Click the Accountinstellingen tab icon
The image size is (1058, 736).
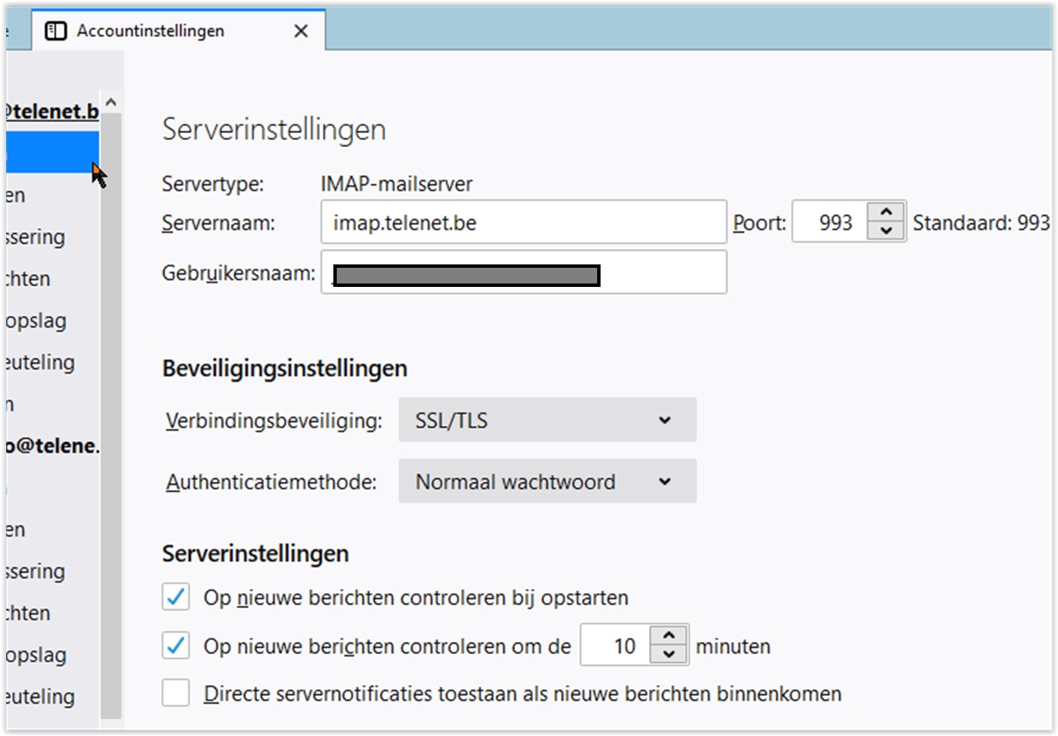click(x=56, y=31)
